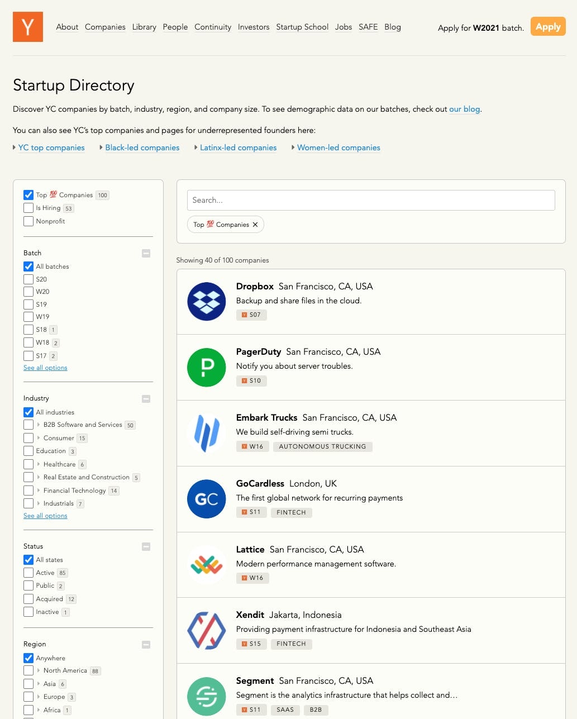Check the Education industry filter
577x719 pixels.
28,451
